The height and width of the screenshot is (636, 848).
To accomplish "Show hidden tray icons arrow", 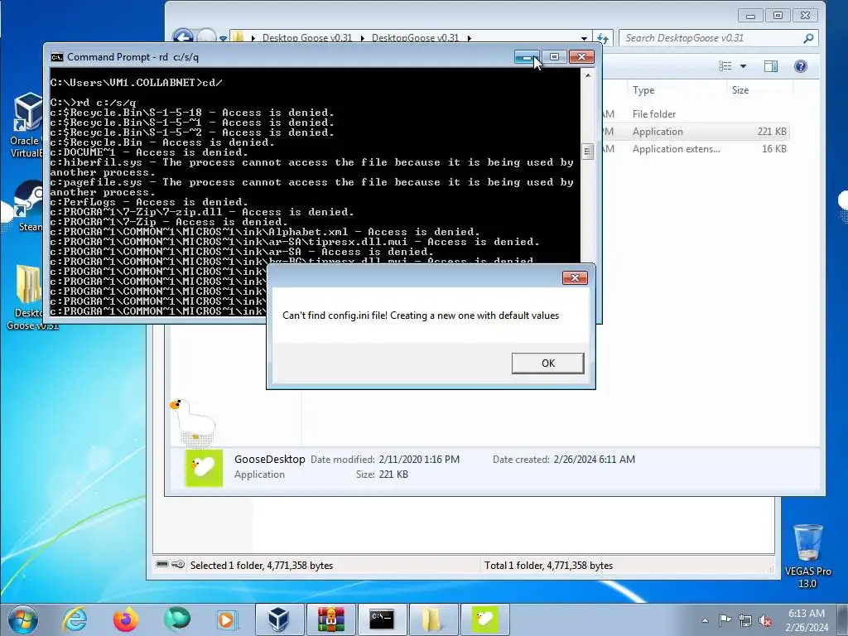I will [705, 620].
